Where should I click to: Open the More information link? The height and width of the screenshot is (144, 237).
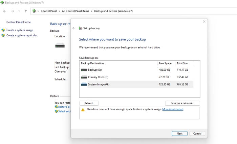coord(173,109)
